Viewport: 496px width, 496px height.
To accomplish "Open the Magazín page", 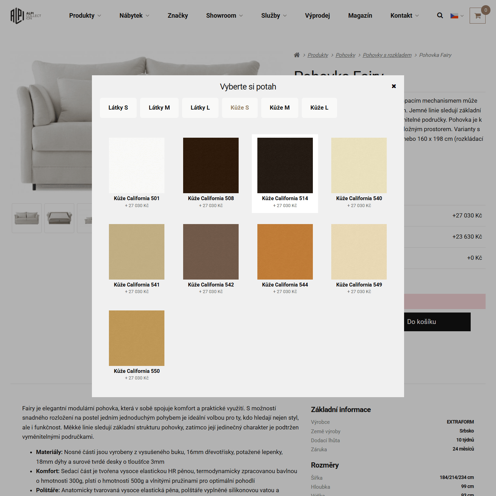I will 360,16.
